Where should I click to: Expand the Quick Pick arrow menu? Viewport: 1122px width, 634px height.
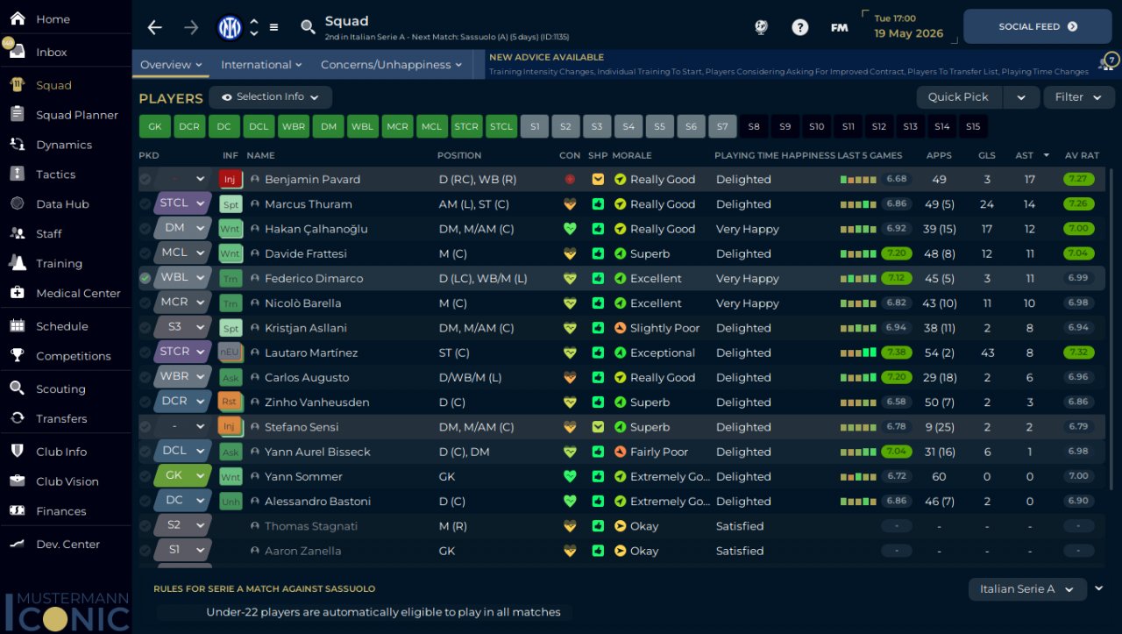click(1021, 97)
